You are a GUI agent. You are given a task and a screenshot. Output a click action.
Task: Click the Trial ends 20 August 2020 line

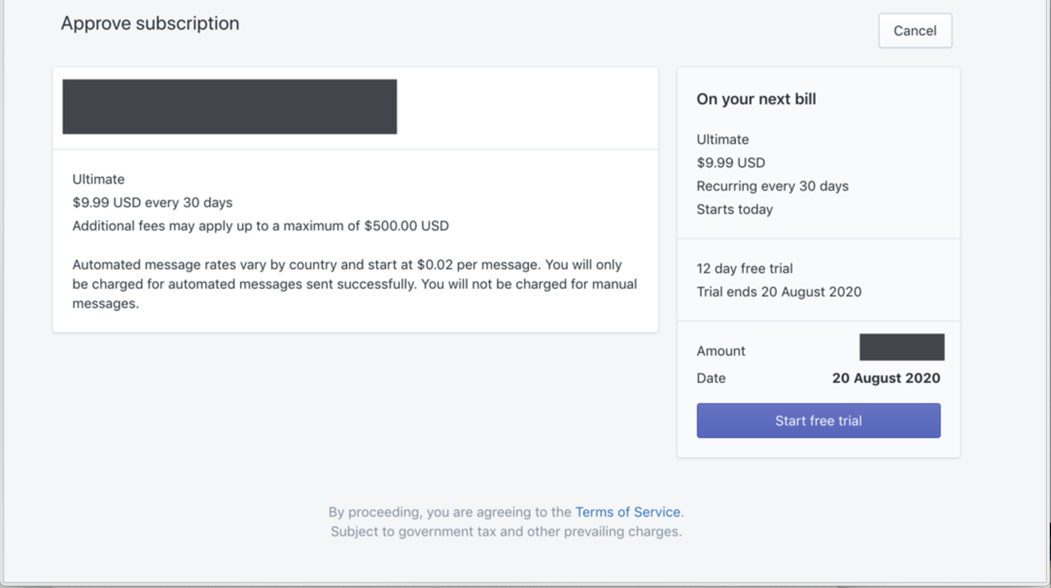pos(779,292)
